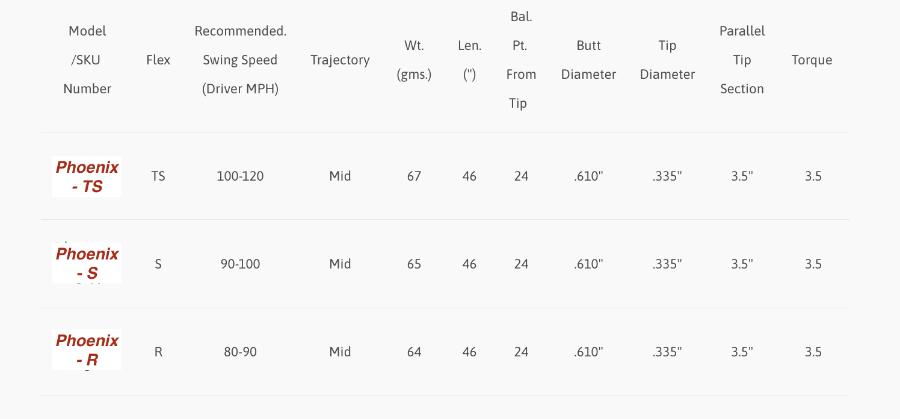Click the Tip Diameter column header

click(x=667, y=60)
